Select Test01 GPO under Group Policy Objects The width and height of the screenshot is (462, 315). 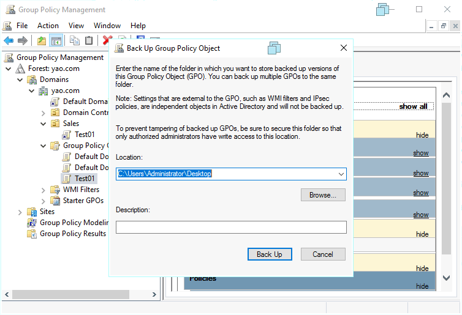pos(85,179)
